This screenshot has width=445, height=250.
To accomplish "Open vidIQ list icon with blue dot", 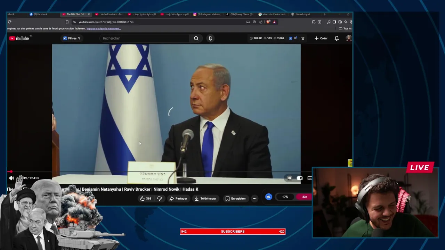I will [x=296, y=38].
